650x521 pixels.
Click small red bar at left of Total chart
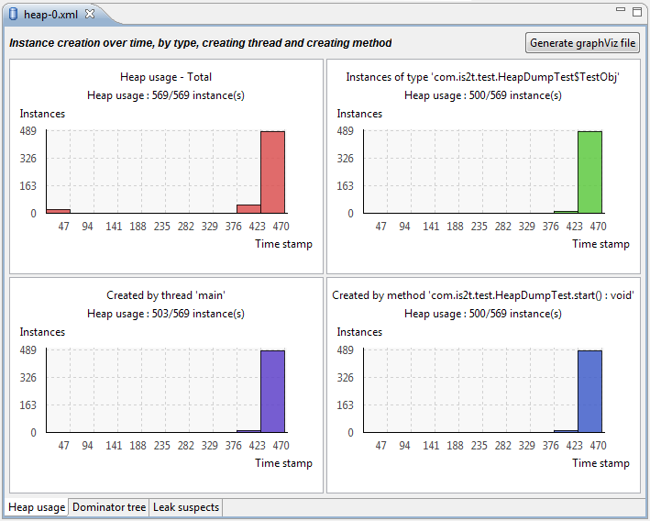tap(58, 211)
